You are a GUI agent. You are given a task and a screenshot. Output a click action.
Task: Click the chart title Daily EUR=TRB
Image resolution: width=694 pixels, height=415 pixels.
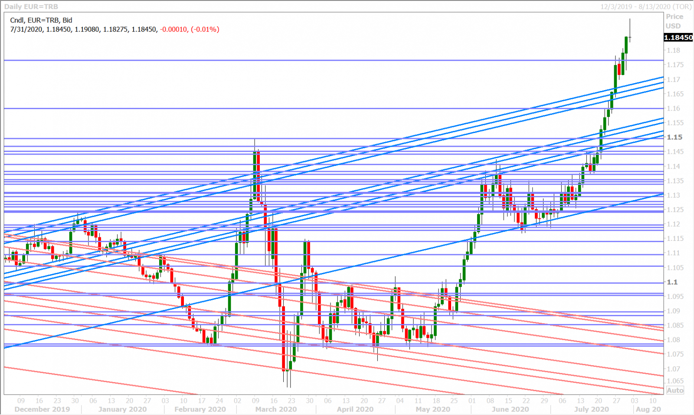[31, 6]
